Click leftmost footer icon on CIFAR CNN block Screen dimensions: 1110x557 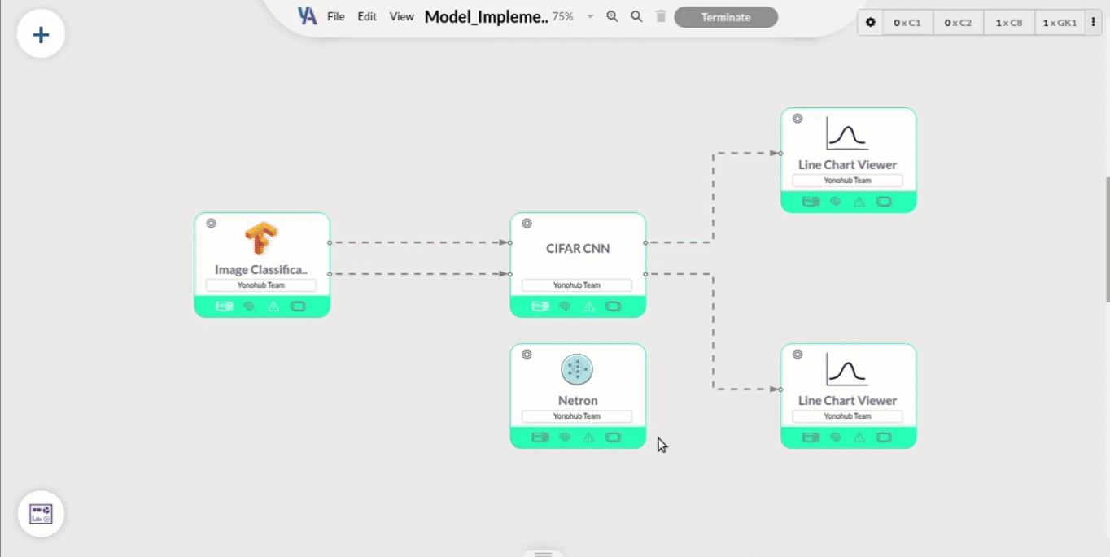point(540,307)
